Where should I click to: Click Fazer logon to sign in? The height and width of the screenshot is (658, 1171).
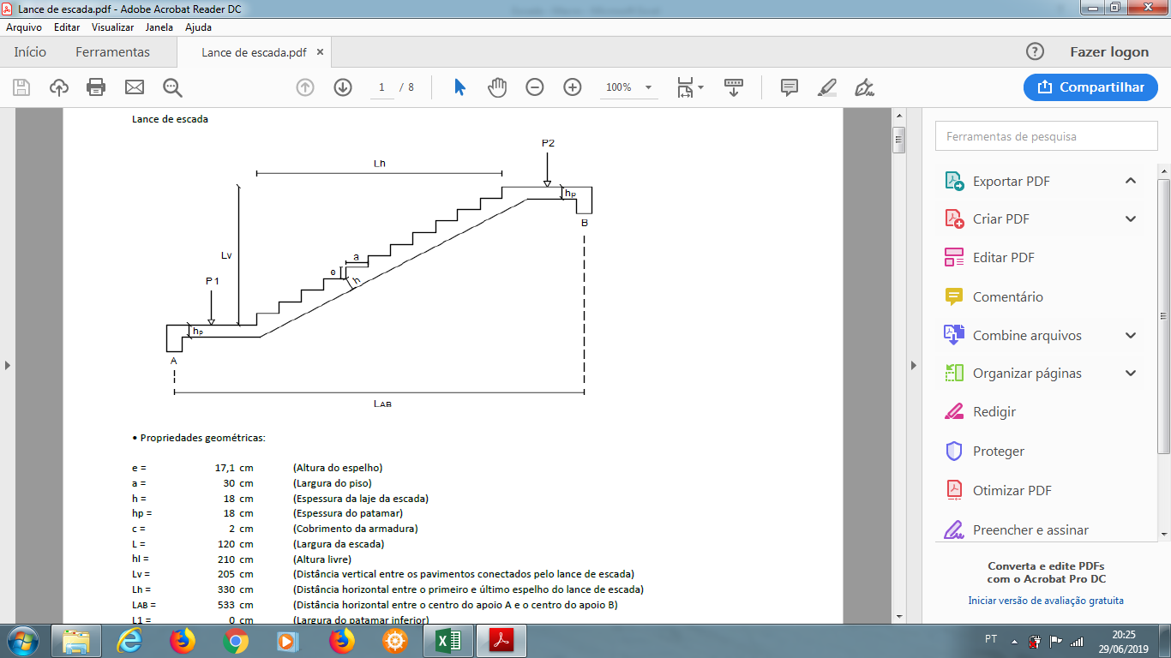[x=1109, y=52]
